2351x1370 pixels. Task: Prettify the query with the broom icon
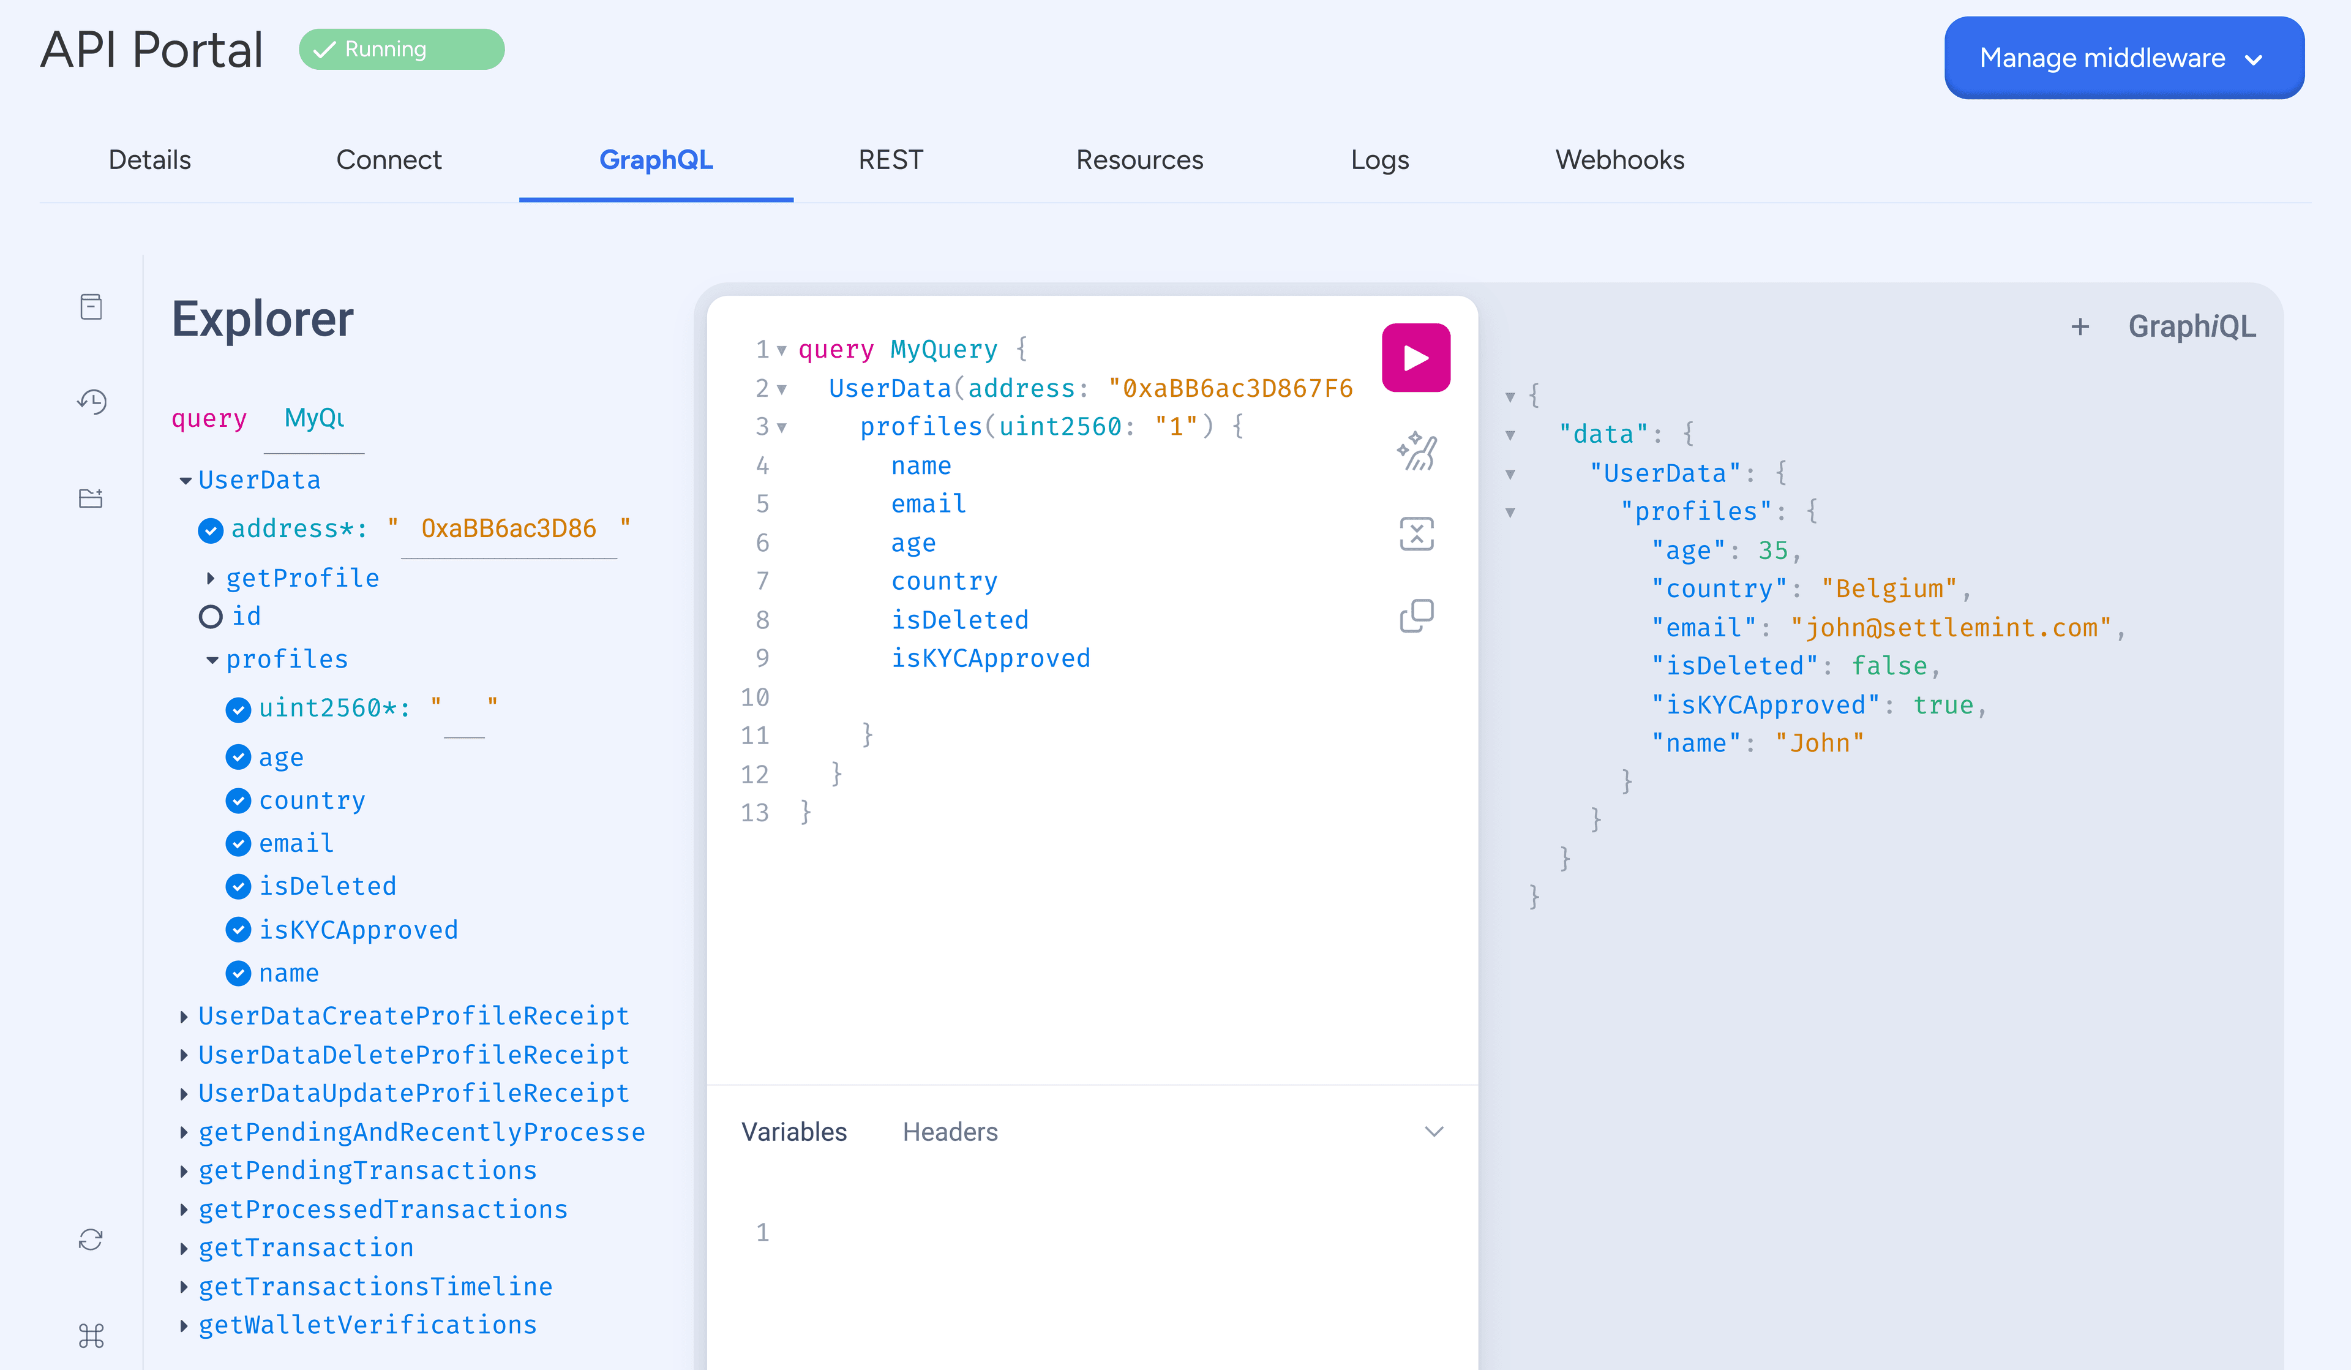coord(1416,452)
